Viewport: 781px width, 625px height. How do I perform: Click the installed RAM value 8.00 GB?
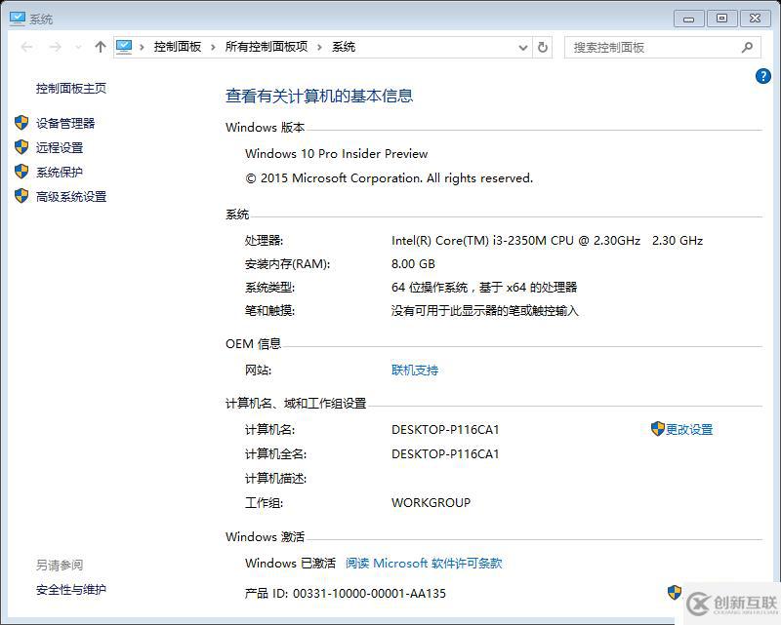413,264
